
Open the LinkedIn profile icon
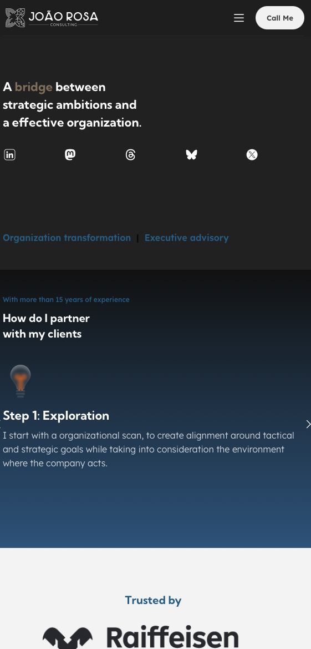[9, 155]
